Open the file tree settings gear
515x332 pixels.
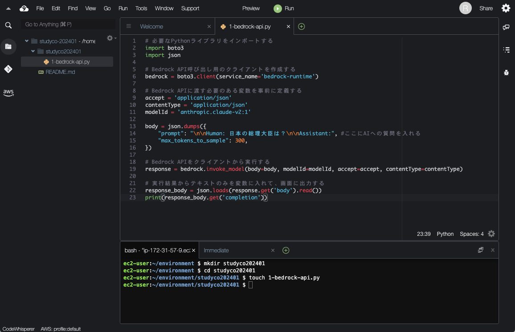click(110, 38)
